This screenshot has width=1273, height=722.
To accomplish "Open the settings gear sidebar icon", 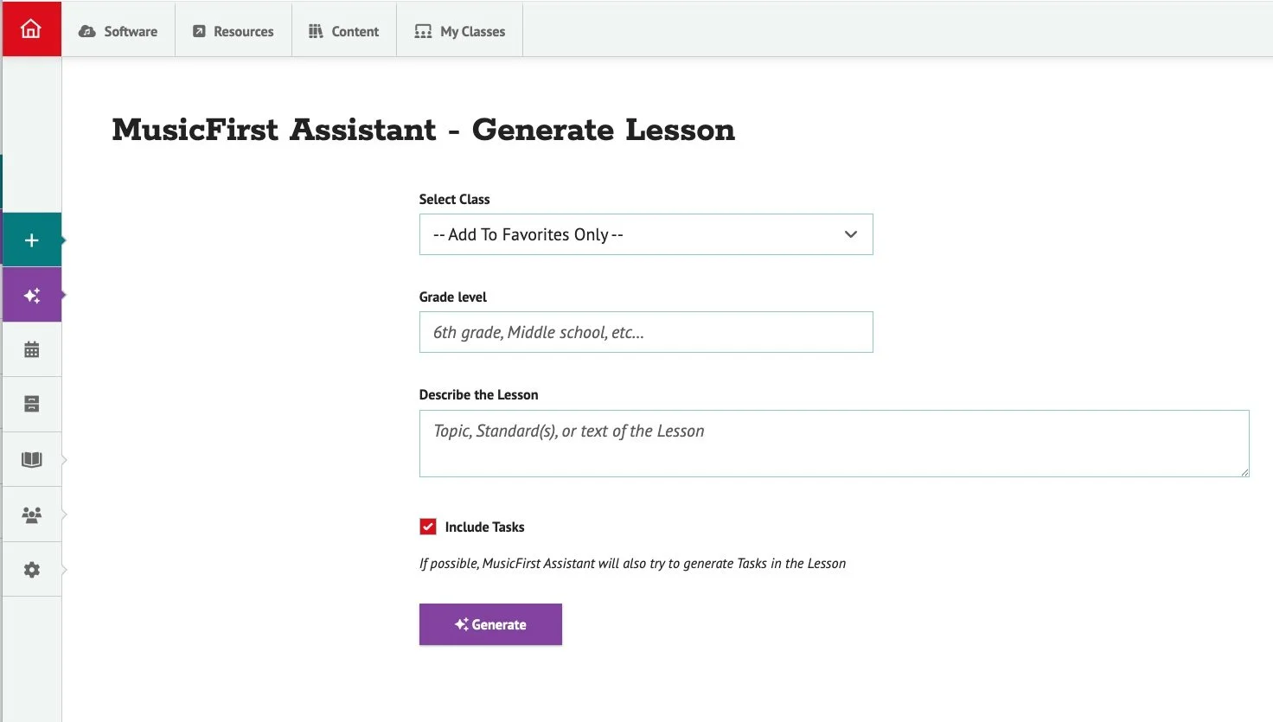I will 32,570.
